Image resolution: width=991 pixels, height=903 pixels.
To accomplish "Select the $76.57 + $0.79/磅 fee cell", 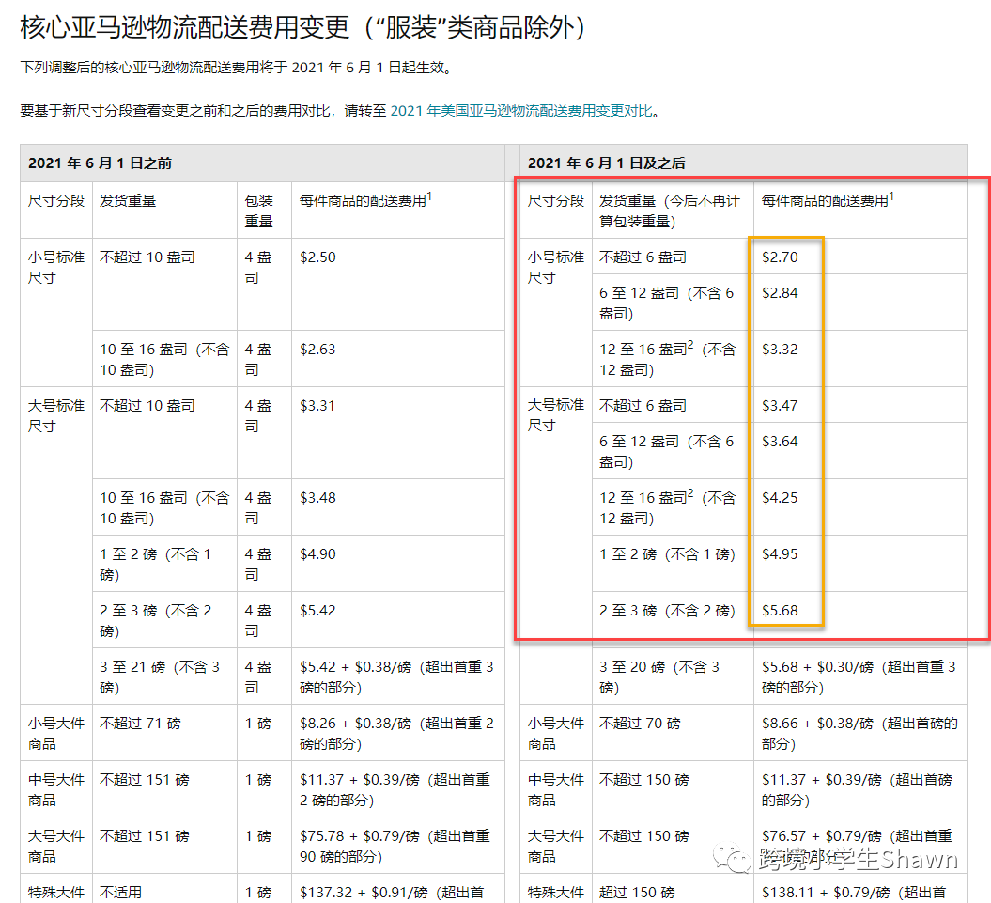I will tap(857, 846).
